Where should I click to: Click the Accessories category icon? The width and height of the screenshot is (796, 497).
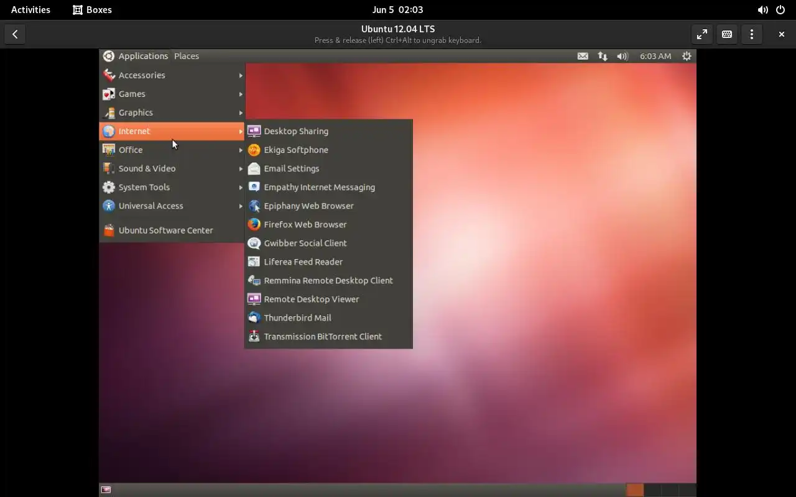[109, 75]
